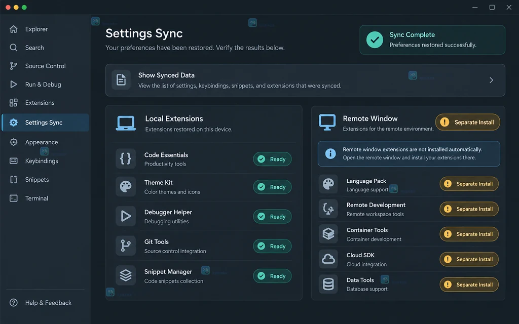Click the Show Synced Data document icon

click(121, 80)
